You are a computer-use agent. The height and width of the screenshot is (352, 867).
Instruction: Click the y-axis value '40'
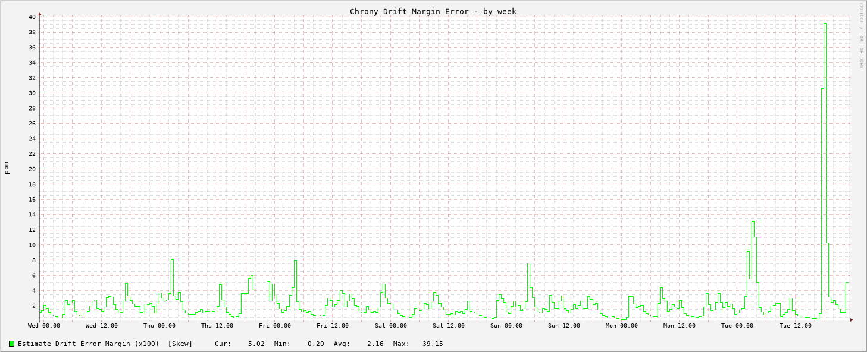(x=32, y=17)
